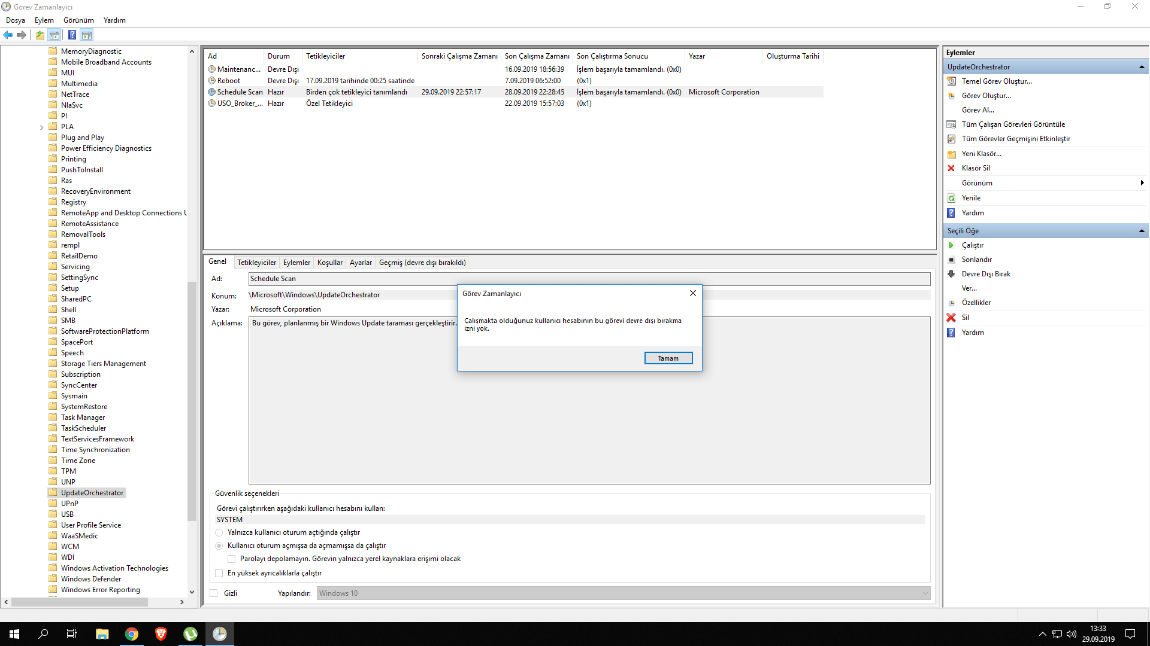Toggle the Gizli checkbox
The height and width of the screenshot is (646, 1150).
click(x=214, y=593)
